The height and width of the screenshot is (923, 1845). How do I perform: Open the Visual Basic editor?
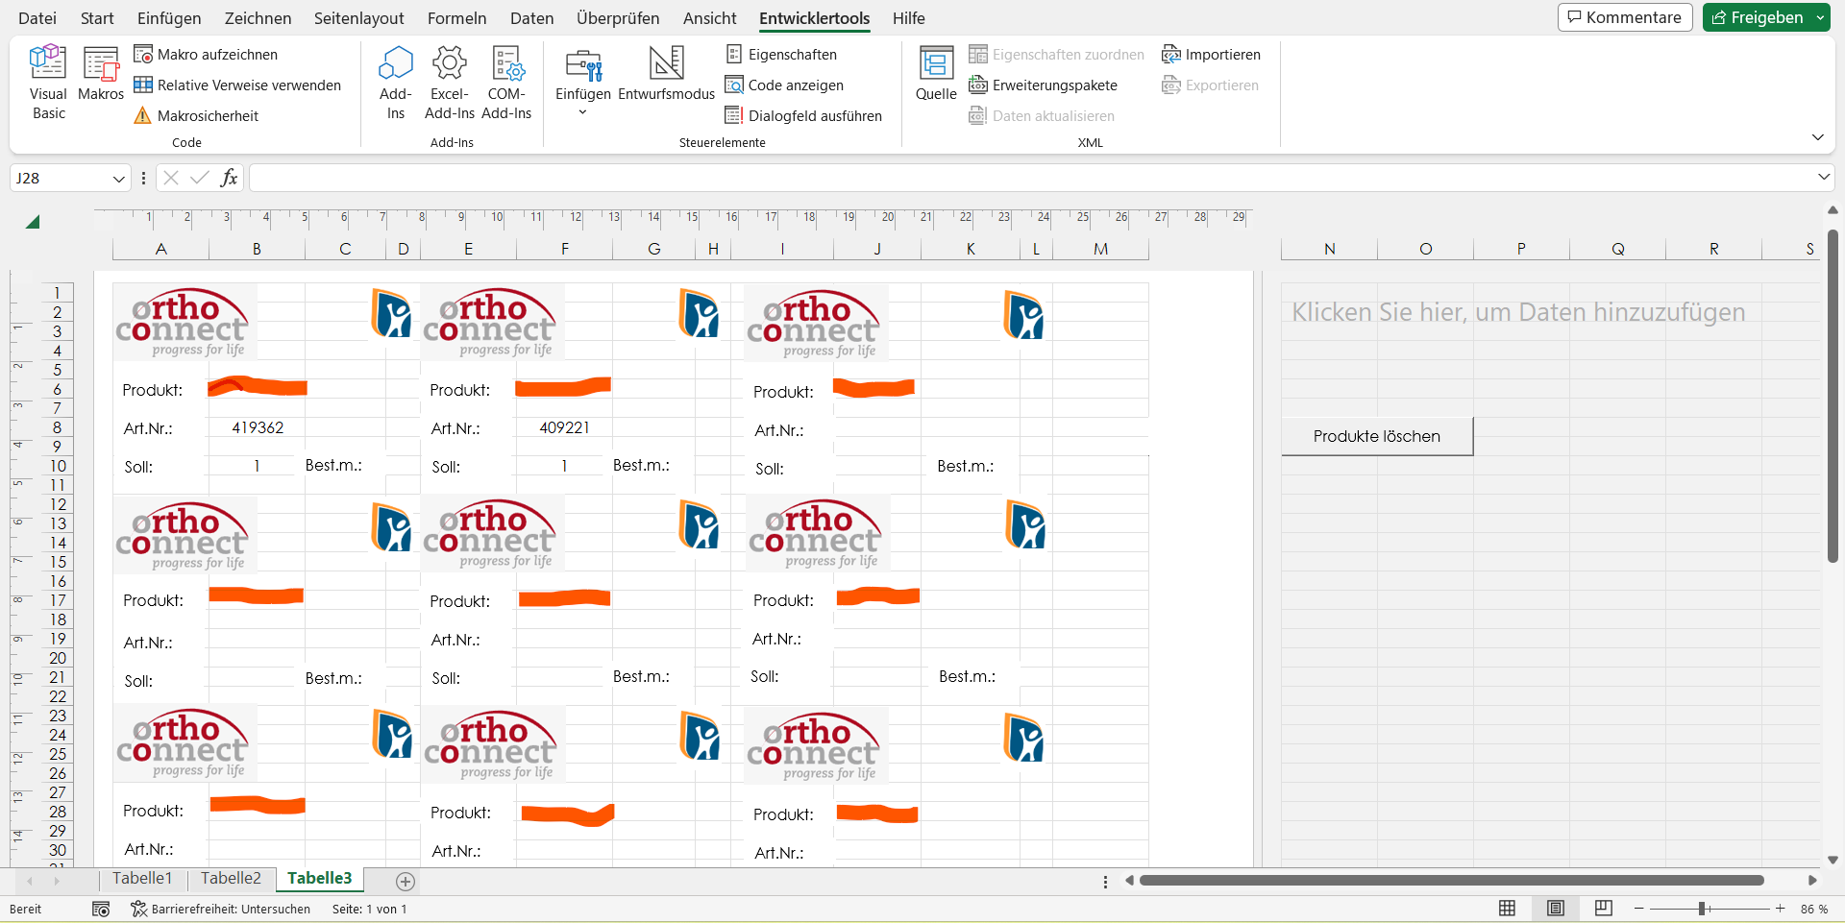pos(48,83)
